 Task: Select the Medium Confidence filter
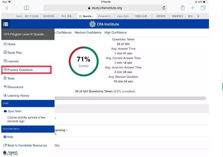(x=88, y=32)
